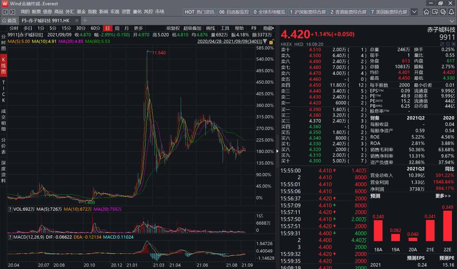Viewport: 457px width, 269px height.
Task: Open the TICK side tab
Action: point(3,91)
